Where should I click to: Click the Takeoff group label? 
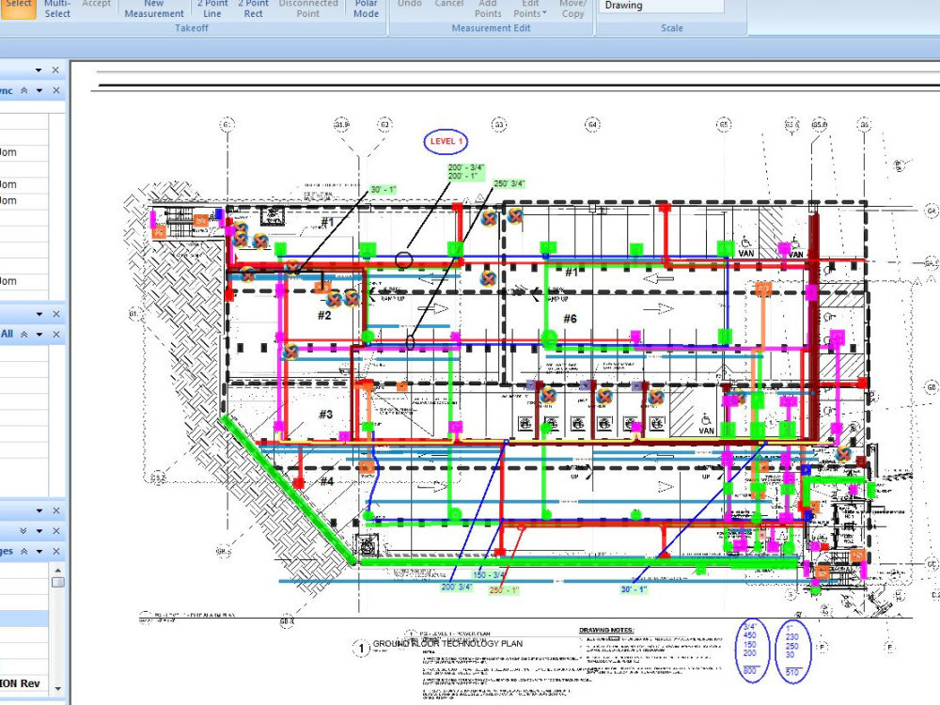(x=191, y=28)
